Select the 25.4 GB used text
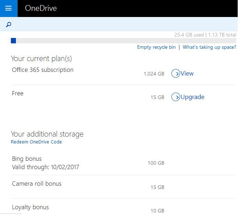This screenshot has width=238, height=215. point(189,35)
